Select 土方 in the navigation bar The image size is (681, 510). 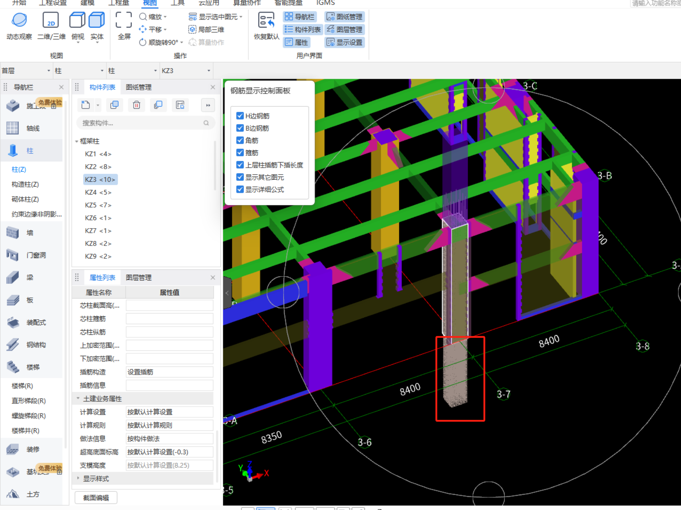33,494
